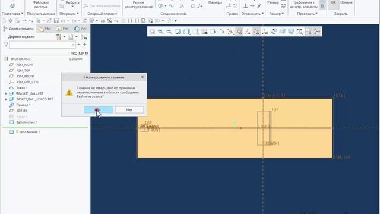Select Привод 1 in model tree
Screen dimensions: 380x214
[x=23, y=105]
